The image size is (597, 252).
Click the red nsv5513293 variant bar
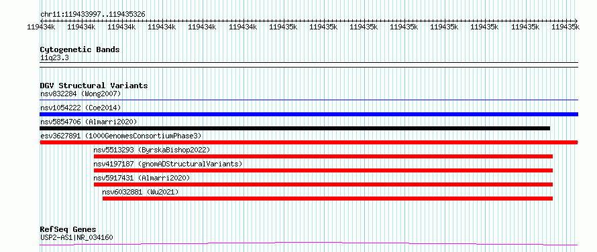[323, 156]
